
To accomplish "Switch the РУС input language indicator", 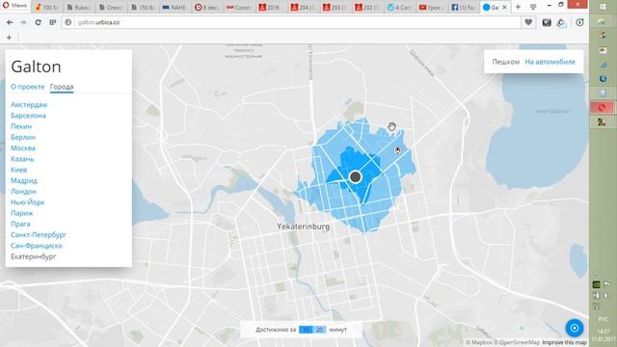I will pyautogui.click(x=603, y=319).
